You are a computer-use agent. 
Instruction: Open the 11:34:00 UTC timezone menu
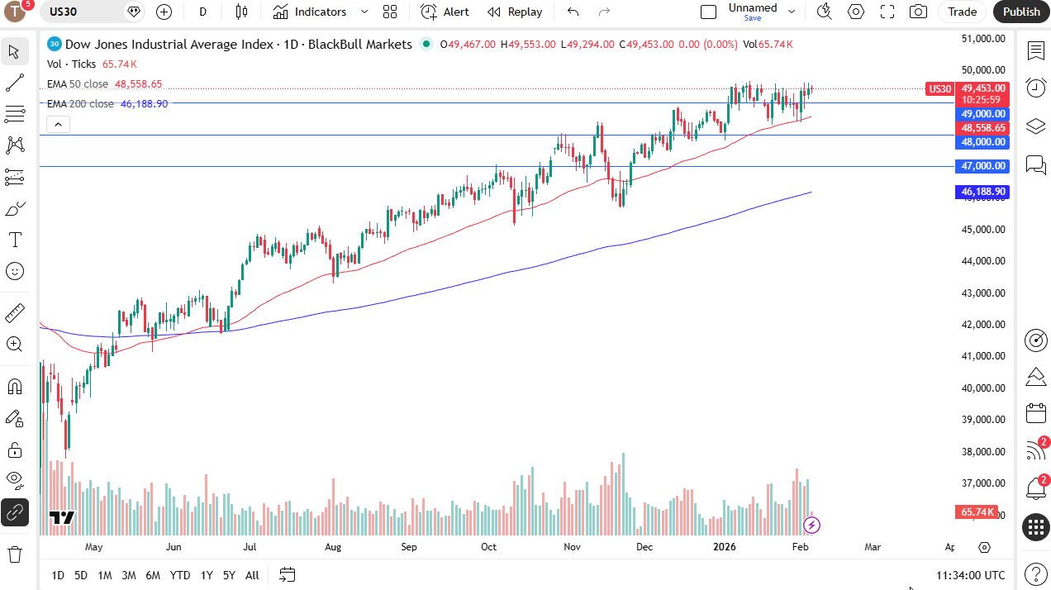[x=971, y=575]
